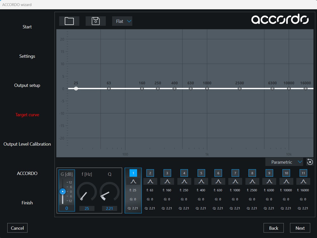Viewport: 317px width, 238px height.
Task: Open the Flat preset dropdown
Action: click(122, 21)
